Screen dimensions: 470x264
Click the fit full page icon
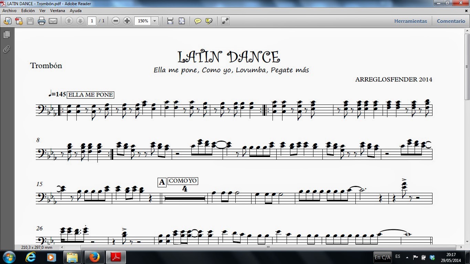[182, 21]
